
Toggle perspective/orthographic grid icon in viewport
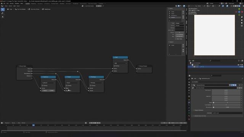point(242,25)
